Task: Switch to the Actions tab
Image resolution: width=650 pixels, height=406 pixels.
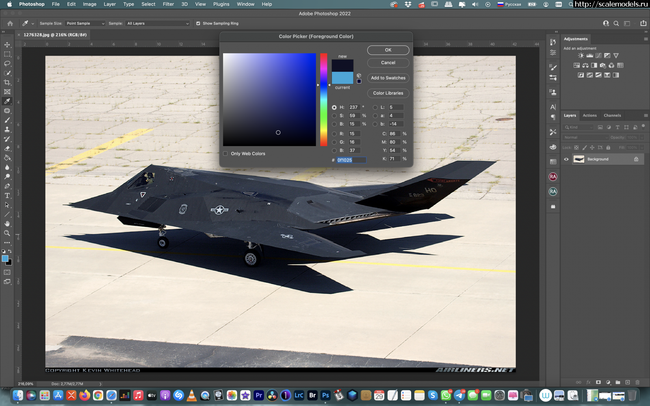Action: coord(589,115)
